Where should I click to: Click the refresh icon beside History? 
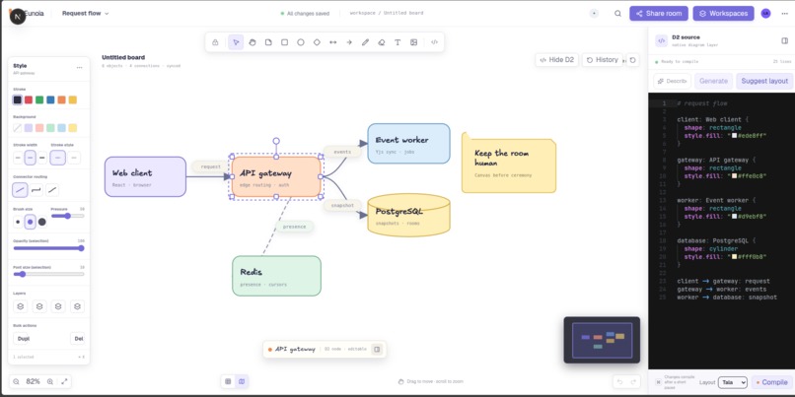tap(633, 60)
